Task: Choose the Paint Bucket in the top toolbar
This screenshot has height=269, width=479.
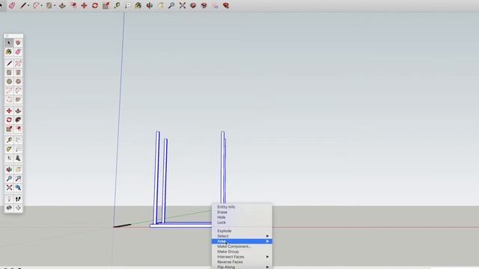Action: coord(138,5)
